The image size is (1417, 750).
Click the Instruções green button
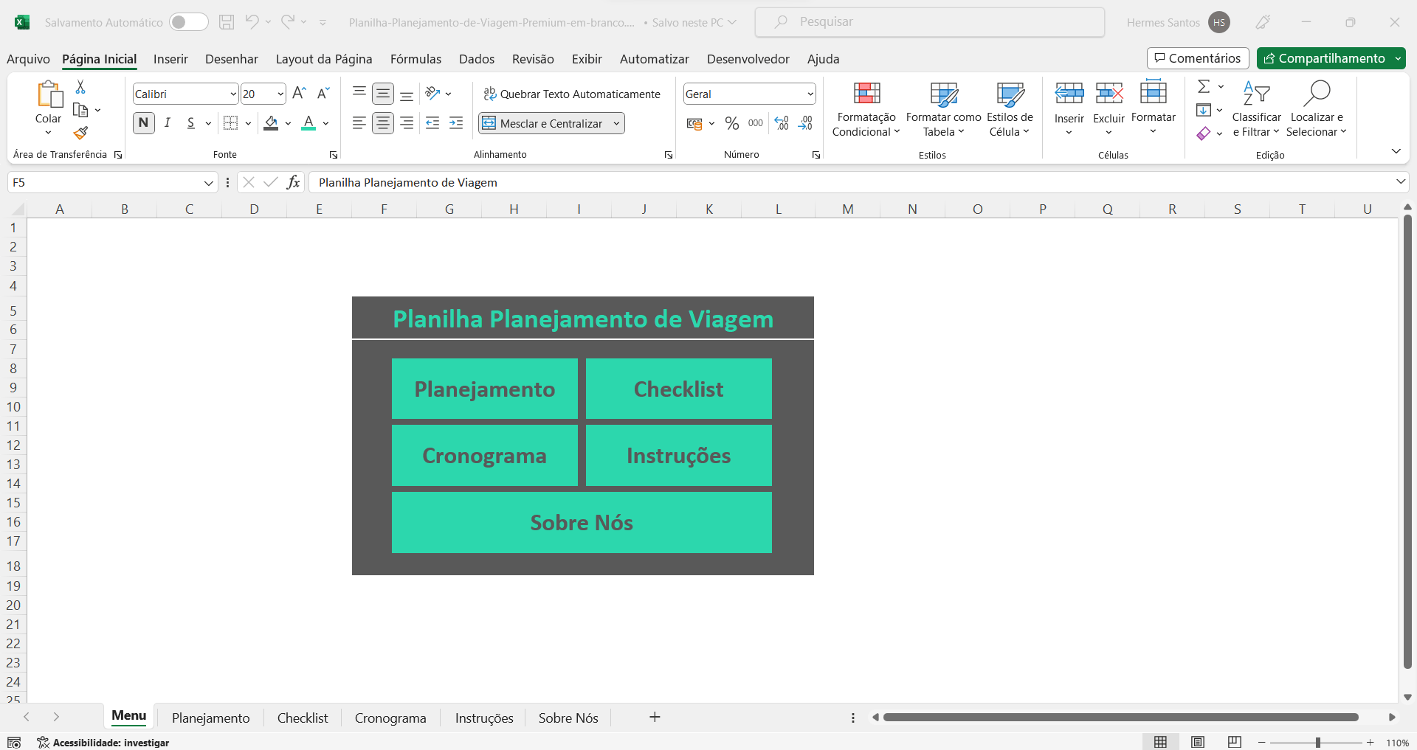(679, 456)
